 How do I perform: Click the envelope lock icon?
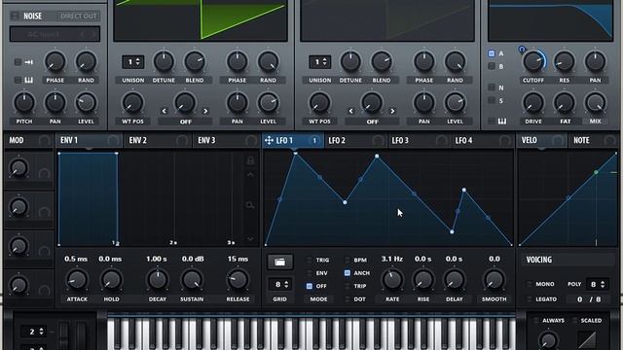(250, 160)
